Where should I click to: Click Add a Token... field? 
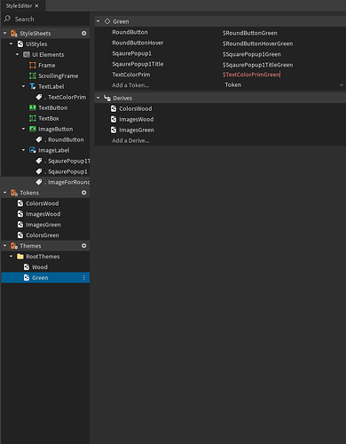(130, 85)
